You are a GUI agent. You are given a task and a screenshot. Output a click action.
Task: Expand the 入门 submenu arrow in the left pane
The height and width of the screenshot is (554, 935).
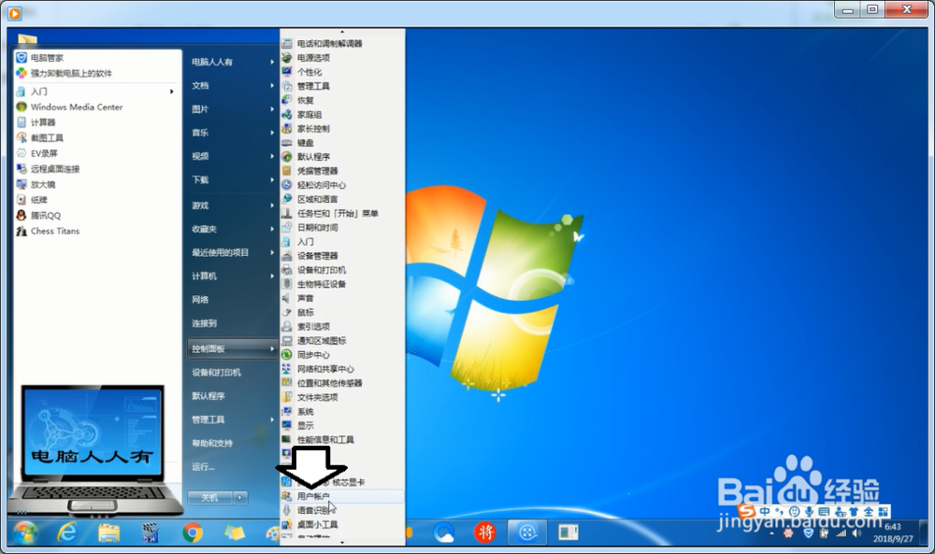click(x=172, y=92)
